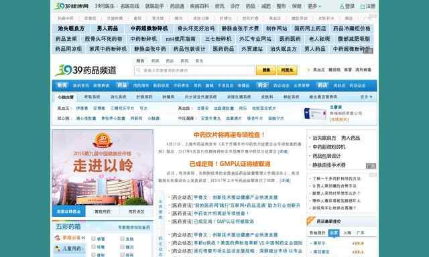The image size is (429, 257).
Task: Open ad link 骨头坏死好治吗
Action: coord(196,28)
